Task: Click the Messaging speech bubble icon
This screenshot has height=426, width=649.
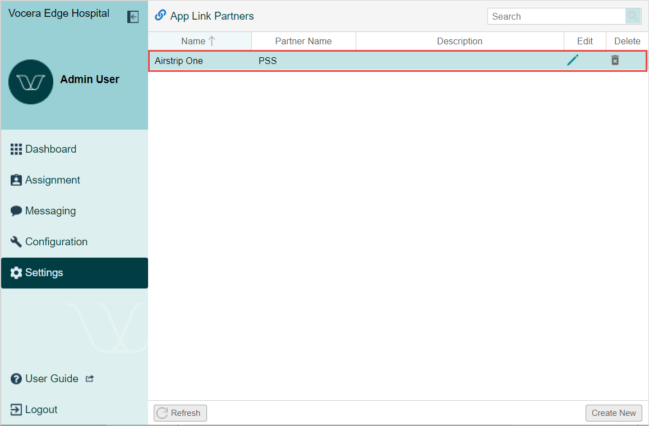Action: pyautogui.click(x=16, y=211)
